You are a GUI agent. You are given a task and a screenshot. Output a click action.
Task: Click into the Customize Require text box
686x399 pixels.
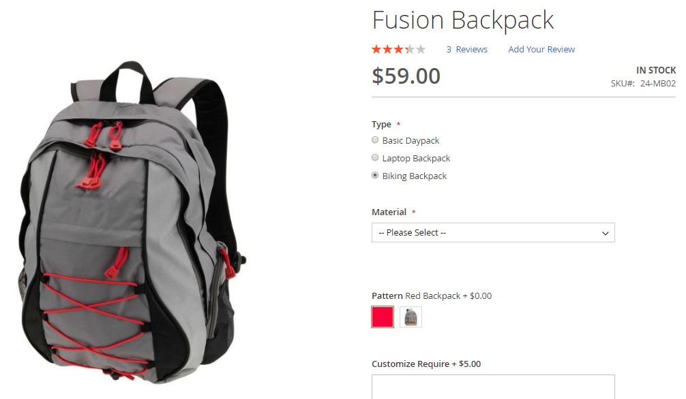493,387
